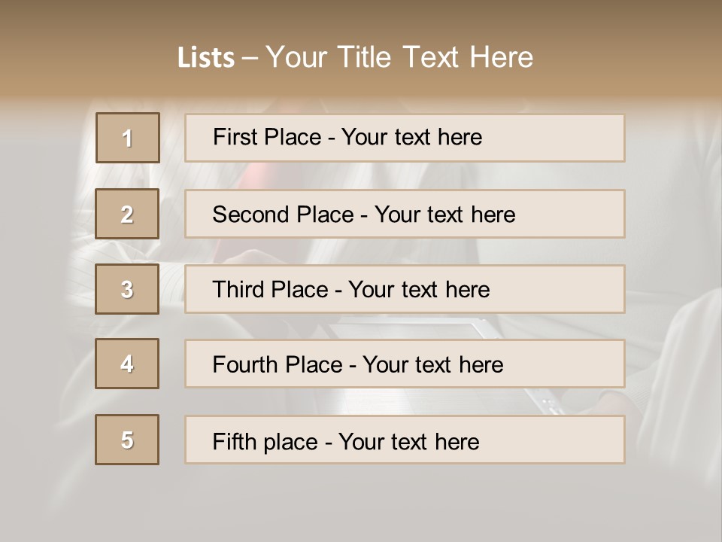Image resolution: width=722 pixels, height=542 pixels.
Task: Click the empty gray area below the list
Action: [361, 504]
